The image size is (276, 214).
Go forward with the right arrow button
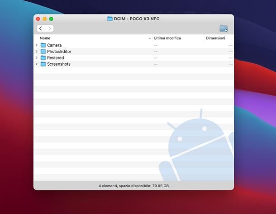coord(49,29)
